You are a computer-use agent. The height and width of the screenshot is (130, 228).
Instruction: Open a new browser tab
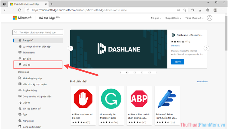tap(51, 4)
